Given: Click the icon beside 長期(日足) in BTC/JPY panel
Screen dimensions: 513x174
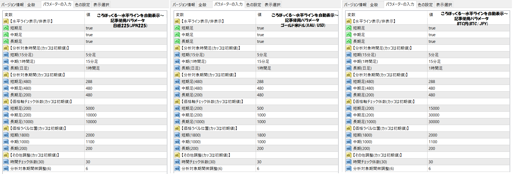Looking at the screenshot, I should (x=349, y=68).
